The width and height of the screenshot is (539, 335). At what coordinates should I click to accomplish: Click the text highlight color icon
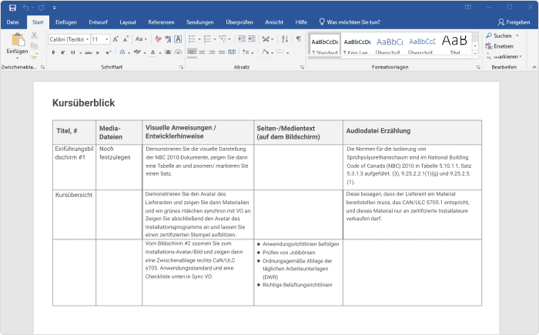[x=138, y=52]
